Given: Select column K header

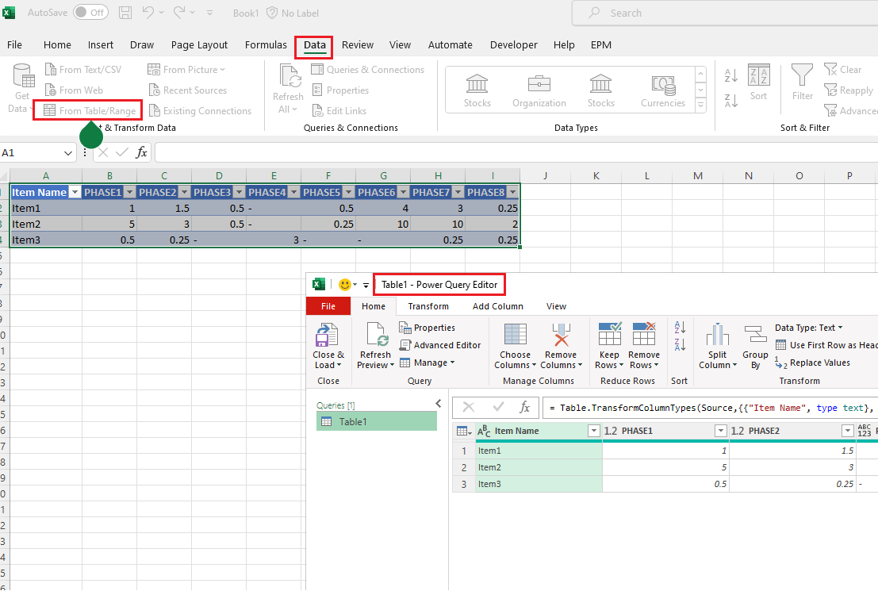Looking at the screenshot, I should (x=596, y=175).
